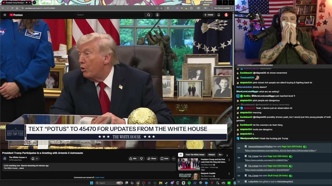The height and width of the screenshot is (186, 332).
Task: Go back in Chrome
Action: (3, 8)
